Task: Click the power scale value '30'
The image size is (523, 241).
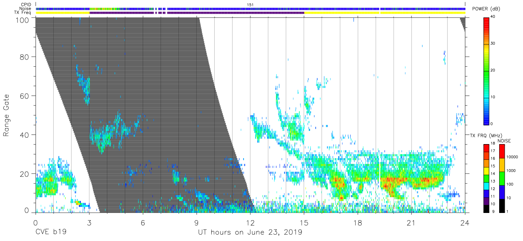Action: click(493, 43)
